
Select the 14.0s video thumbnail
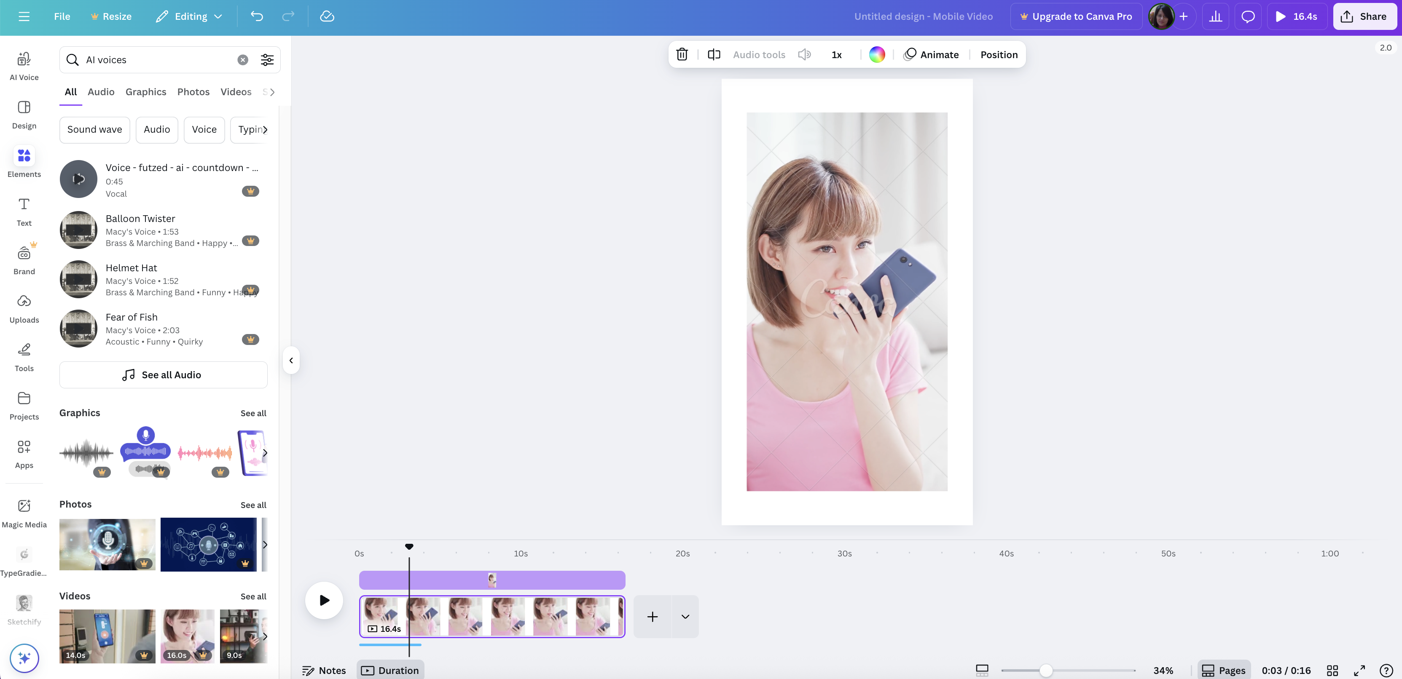point(107,636)
